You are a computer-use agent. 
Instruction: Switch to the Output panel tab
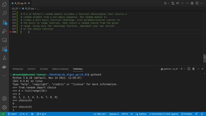pyautogui.click(x=32, y=69)
